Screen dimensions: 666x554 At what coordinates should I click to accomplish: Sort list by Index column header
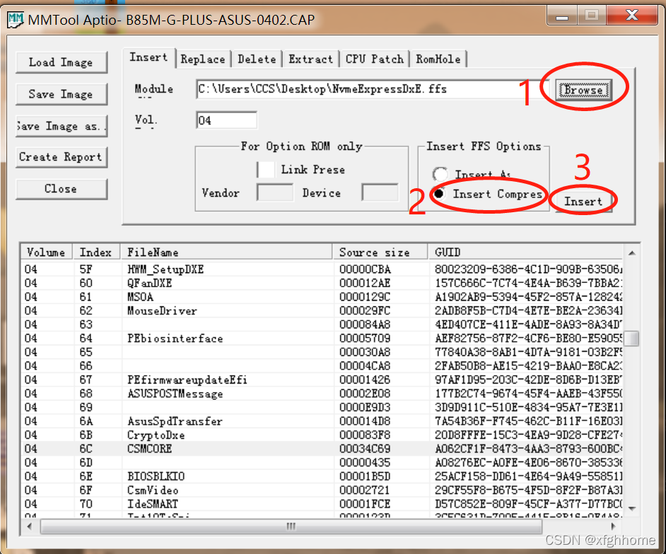tap(96, 252)
